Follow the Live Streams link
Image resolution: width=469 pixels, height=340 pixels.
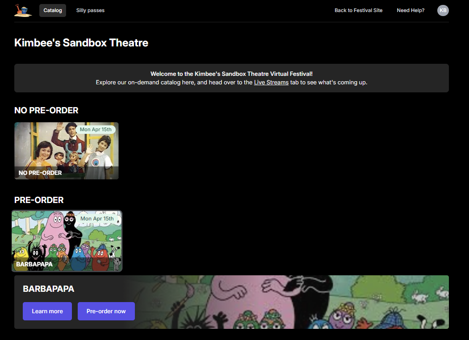pyautogui.click(x=271, y=83)
